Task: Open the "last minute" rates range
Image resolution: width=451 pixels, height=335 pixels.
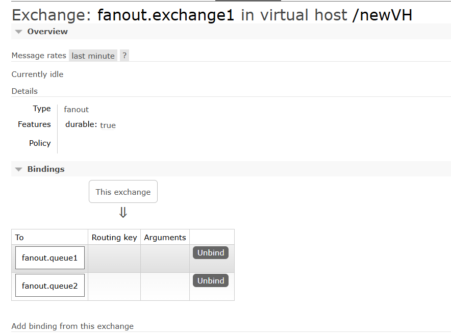Action: (93, 56)
